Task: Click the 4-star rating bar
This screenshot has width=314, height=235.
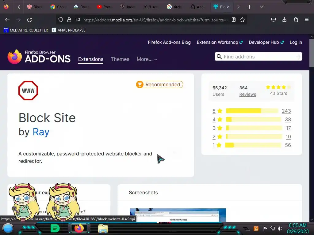Action: click(254, 120)
